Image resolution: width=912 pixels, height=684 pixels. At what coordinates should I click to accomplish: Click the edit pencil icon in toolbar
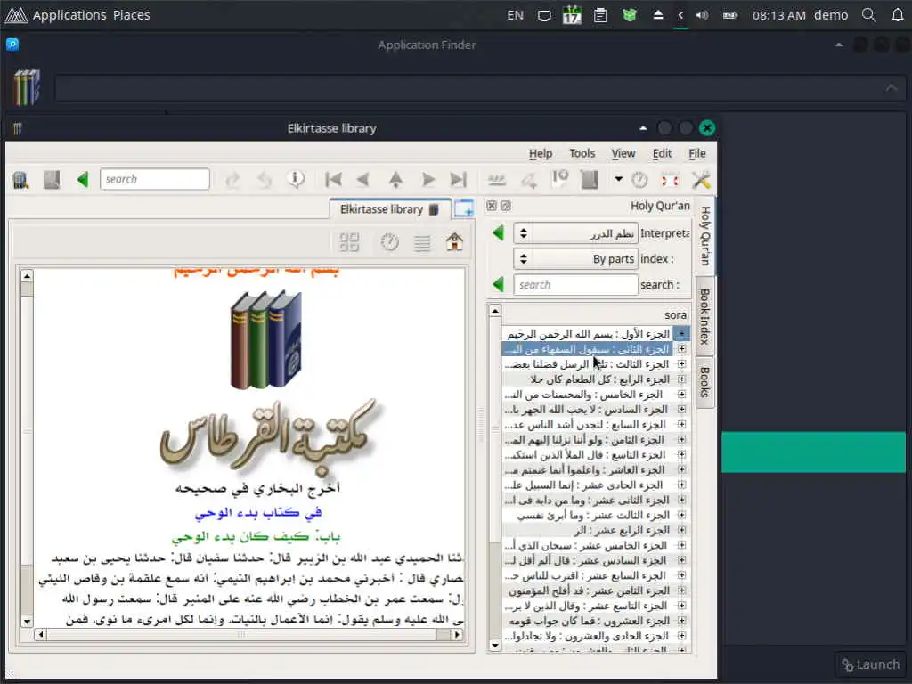tap(529, 180)
